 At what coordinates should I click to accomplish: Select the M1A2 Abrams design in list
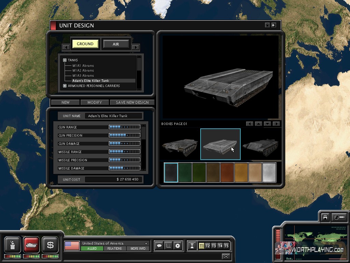(x=83, y=71)
